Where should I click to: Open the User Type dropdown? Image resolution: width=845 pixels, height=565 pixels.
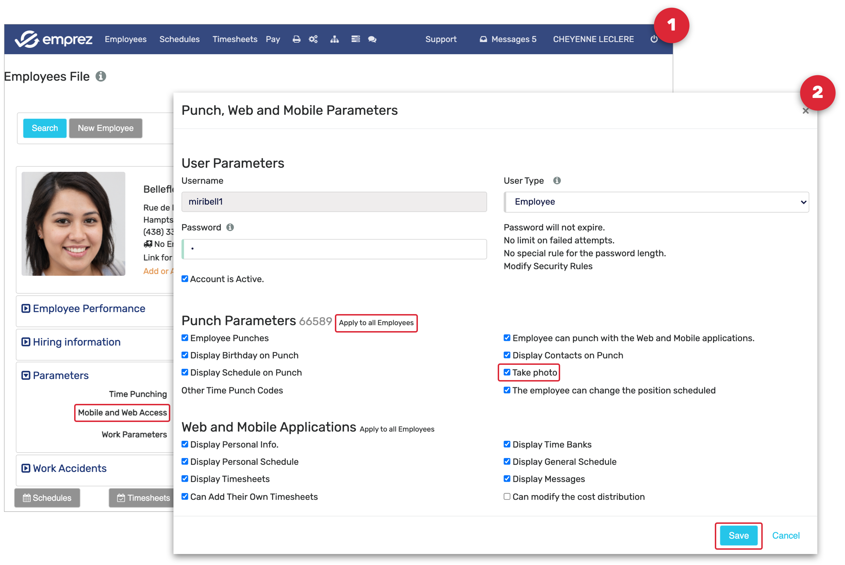(x=656, y=202)
